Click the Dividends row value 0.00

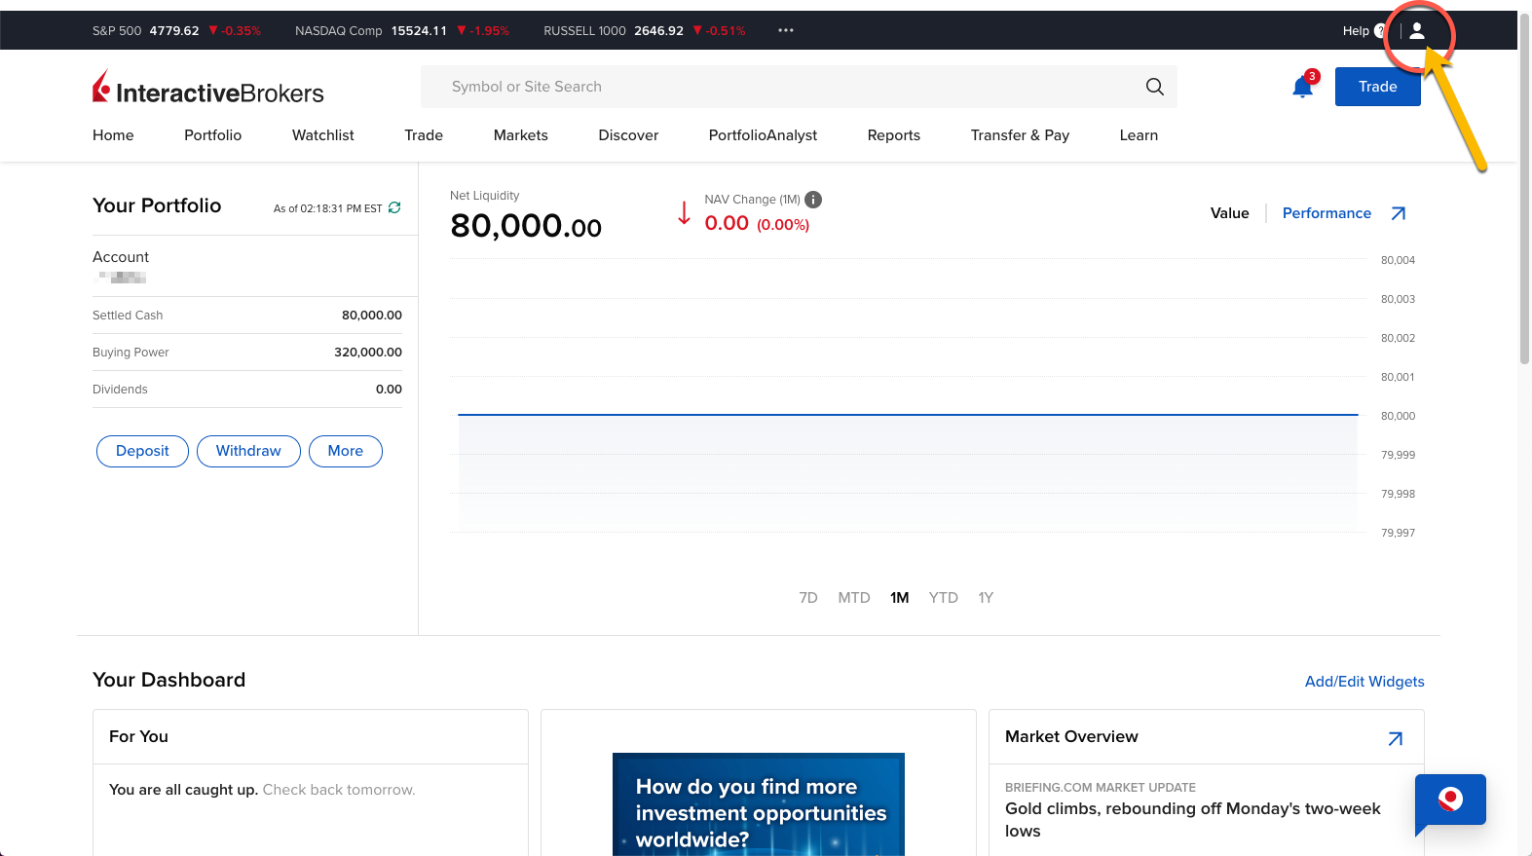click(389, 390)
